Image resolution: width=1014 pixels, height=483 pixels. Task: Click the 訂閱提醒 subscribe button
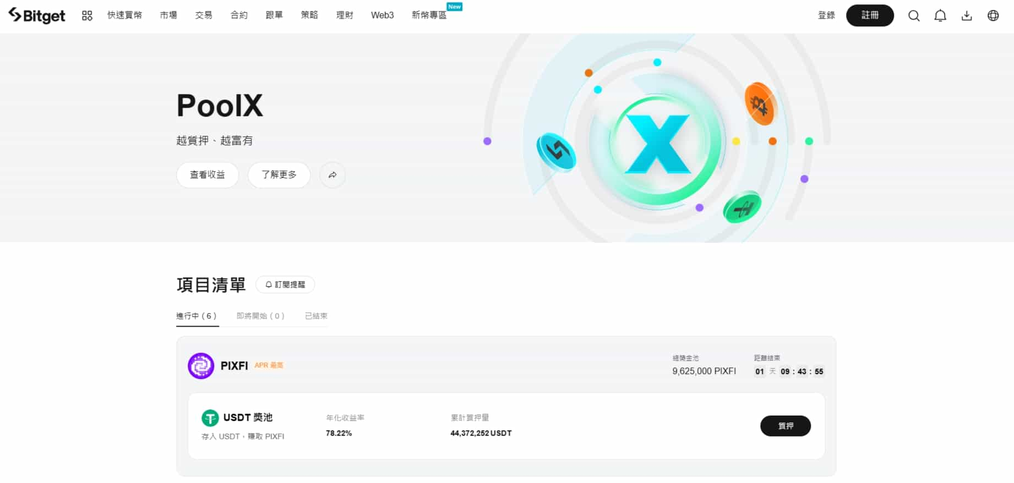pos(285,284)
